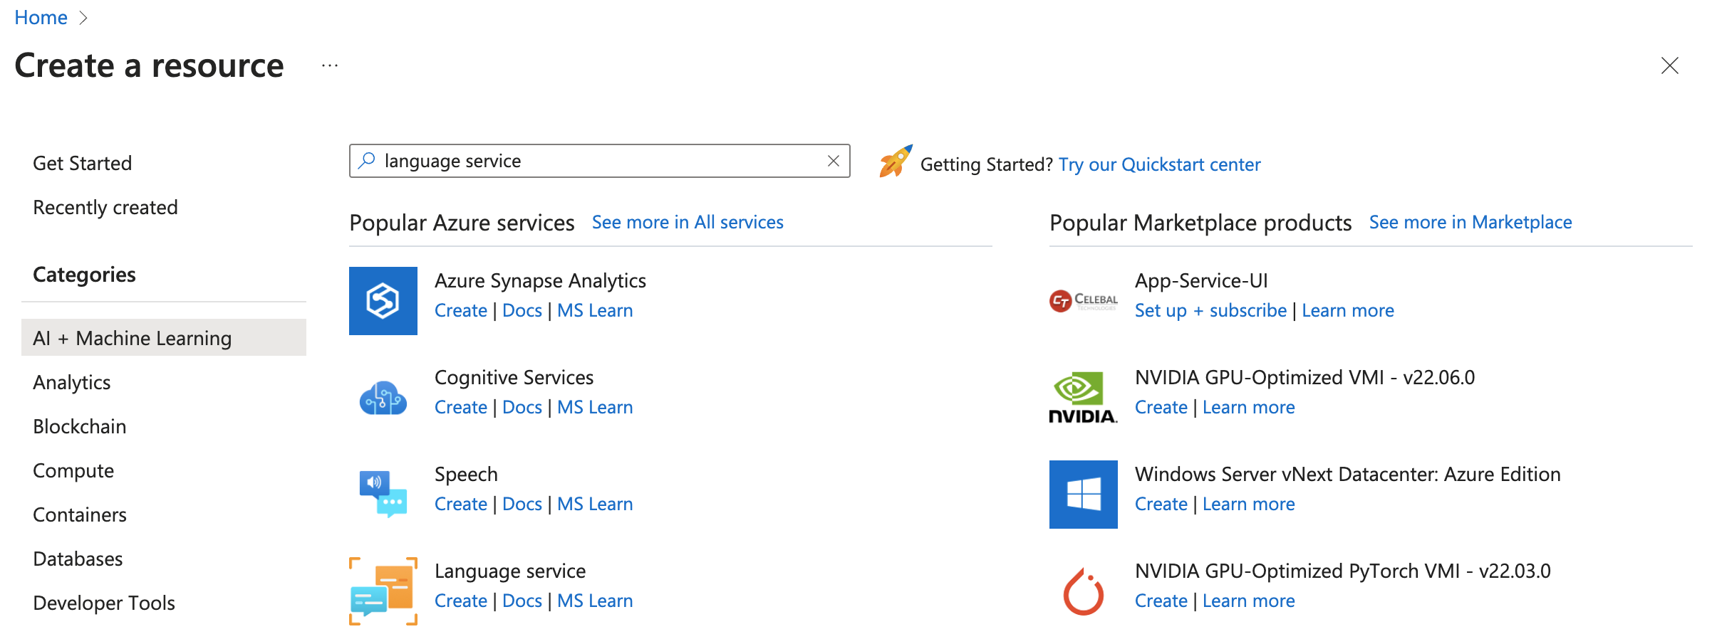Click NVIDIA GPU-Optimized VMI - v22.06.0 title

pyautogui.click(x=1304, y=377)
